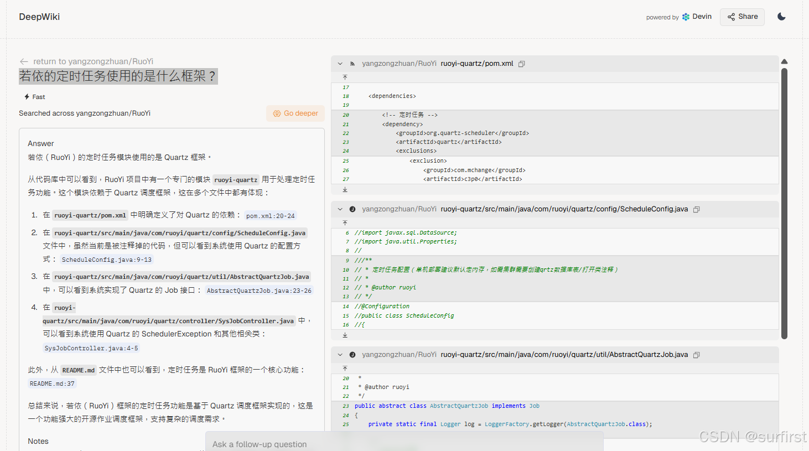809x451 pixels.
Task: Click line 23 artifactId quartz
Action: (x=449, y=142)
